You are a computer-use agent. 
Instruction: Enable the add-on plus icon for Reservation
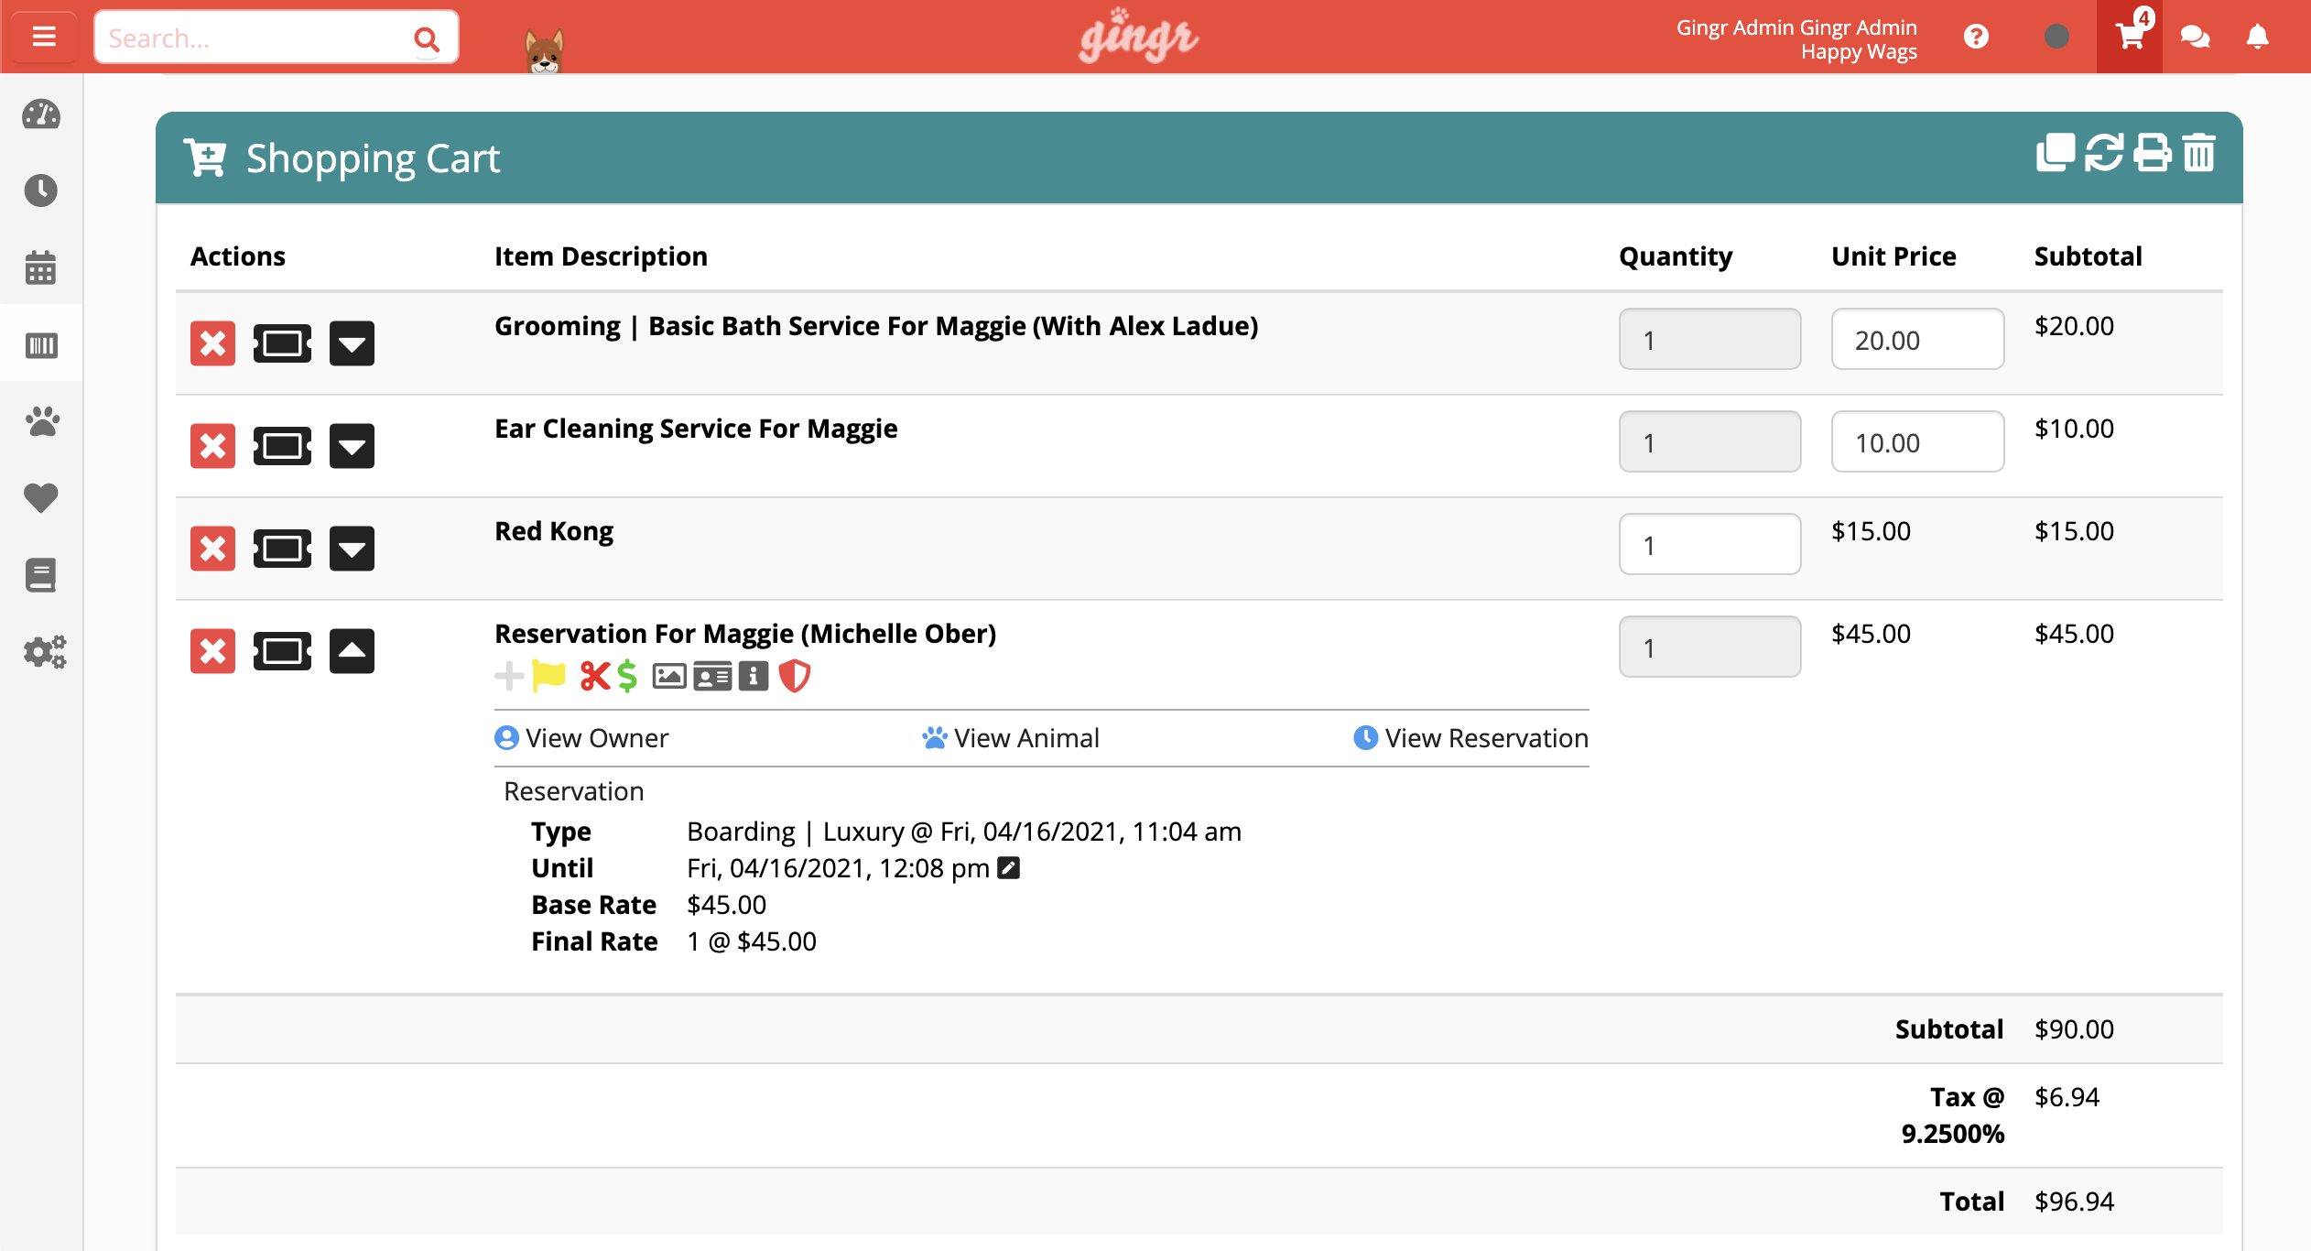pos(510,673)
